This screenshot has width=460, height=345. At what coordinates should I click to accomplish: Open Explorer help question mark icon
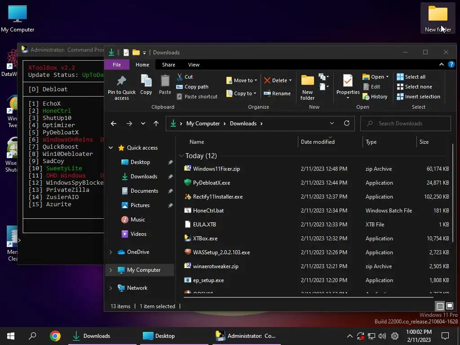[x=451, y=65]
